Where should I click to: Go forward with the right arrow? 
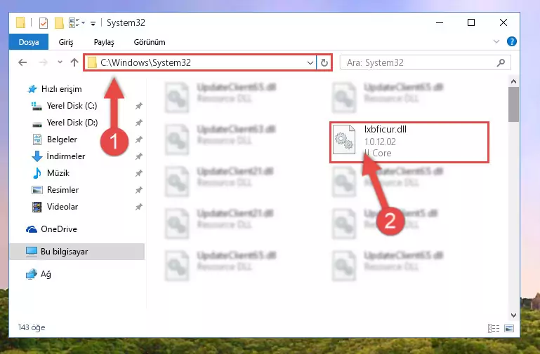pyautogui.click(x=43, y=62)
